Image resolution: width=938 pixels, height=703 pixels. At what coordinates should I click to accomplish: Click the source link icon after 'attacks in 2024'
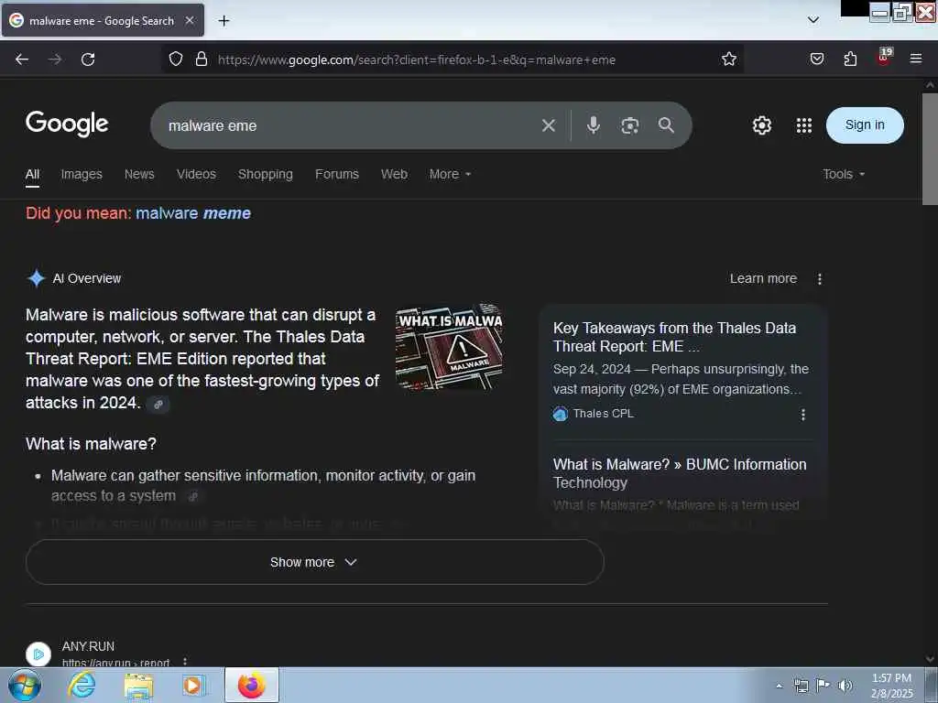[x=158, y=405]
